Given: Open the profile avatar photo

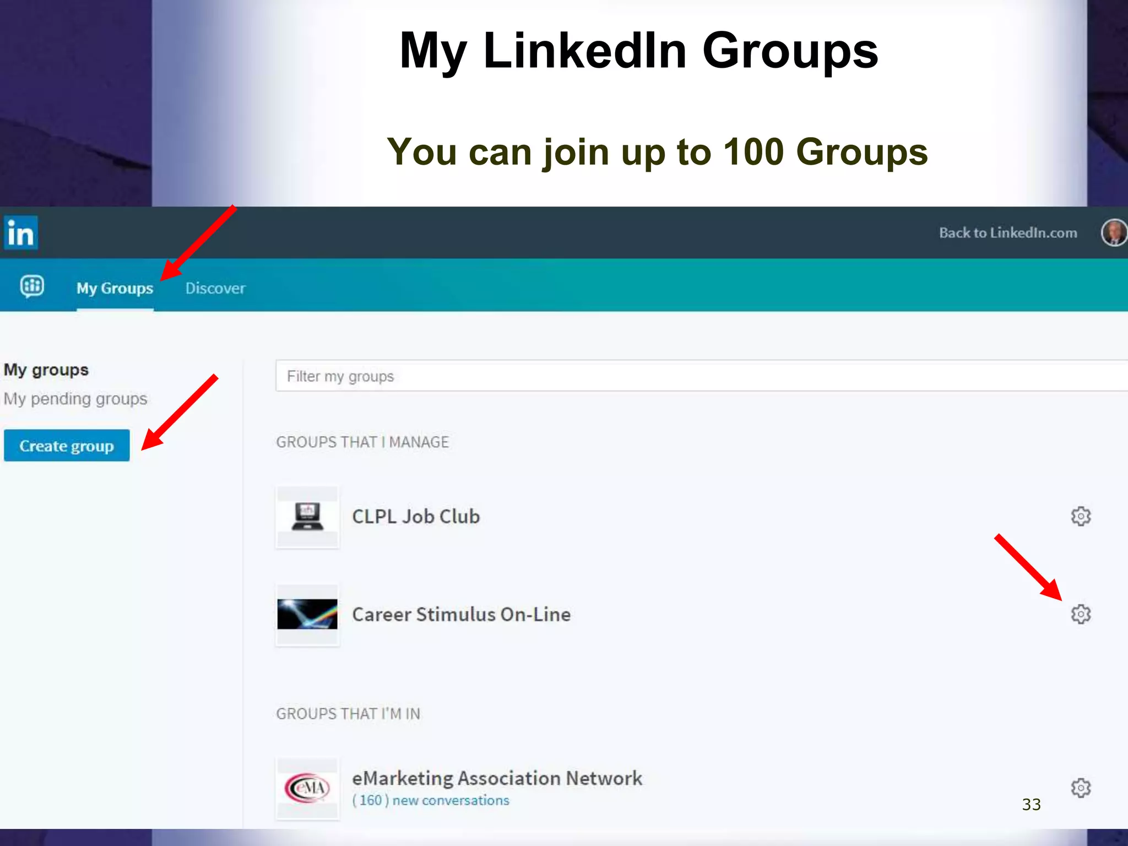Looking at the screenshot, I should (1114, 232).
